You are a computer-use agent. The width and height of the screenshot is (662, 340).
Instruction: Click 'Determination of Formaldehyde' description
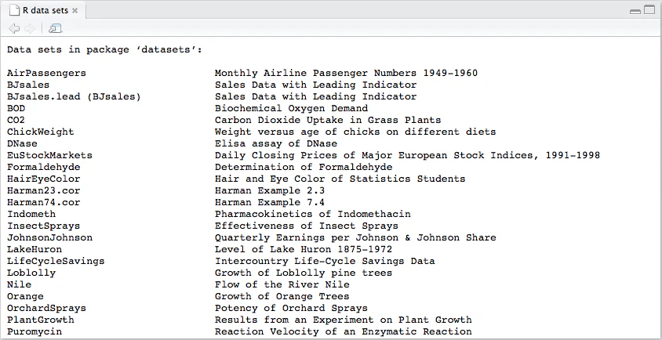[304, 167]
